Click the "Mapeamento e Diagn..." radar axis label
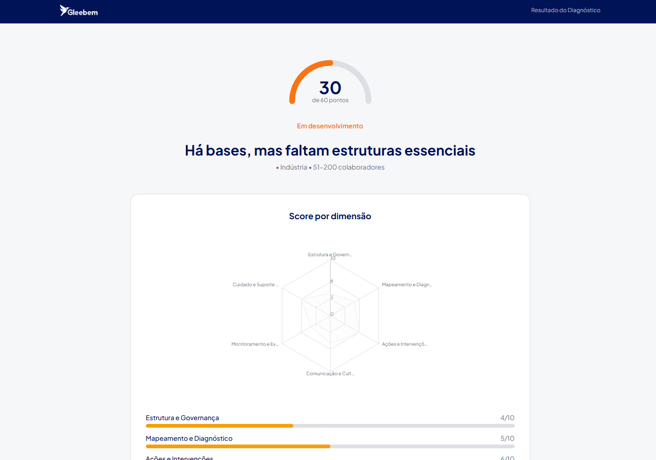 406,284
